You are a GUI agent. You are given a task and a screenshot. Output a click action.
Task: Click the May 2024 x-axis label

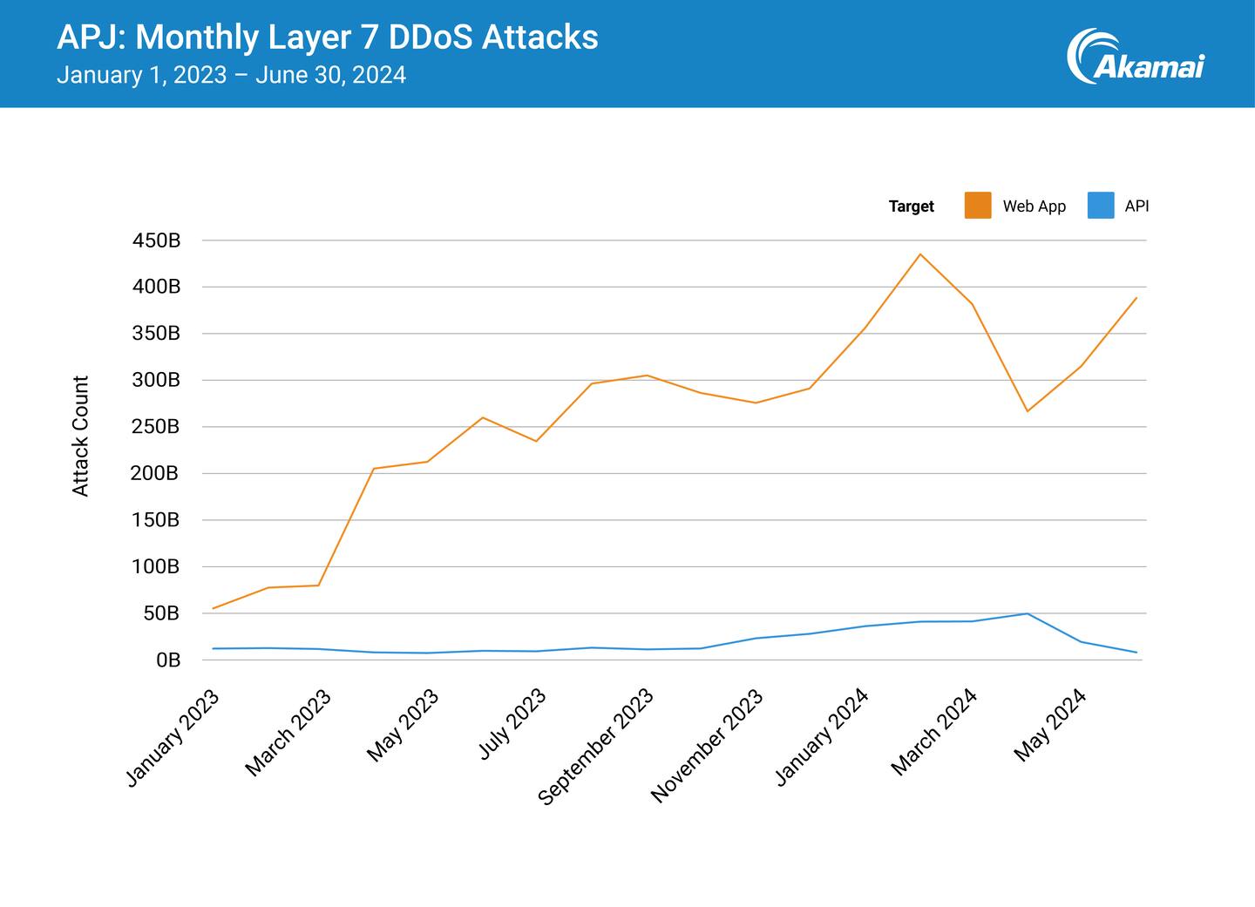(x=1050, y=725)
